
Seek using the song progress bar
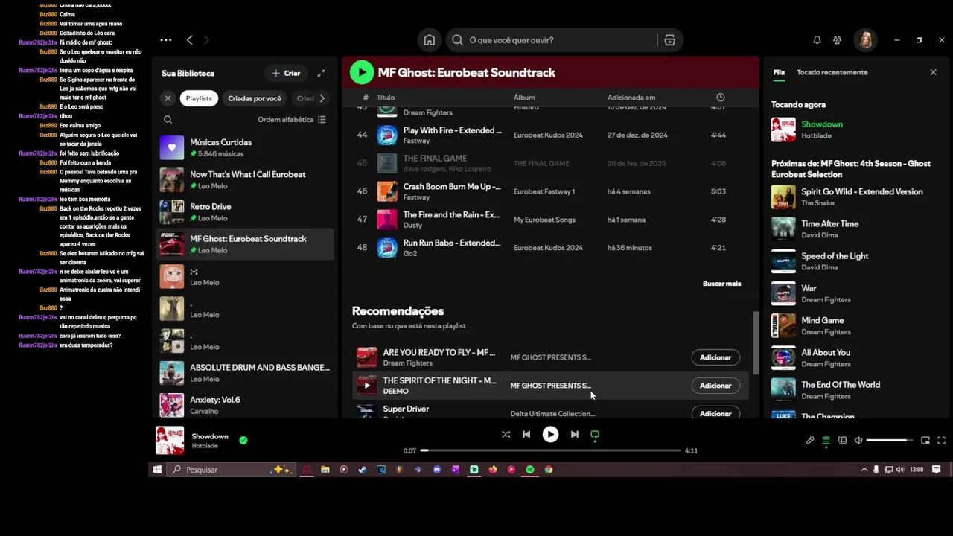click(550, 450)
